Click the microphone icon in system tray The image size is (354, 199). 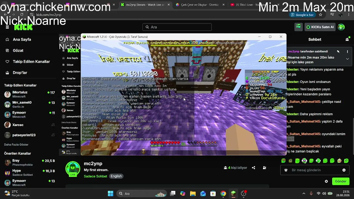[x=311, y=193]
